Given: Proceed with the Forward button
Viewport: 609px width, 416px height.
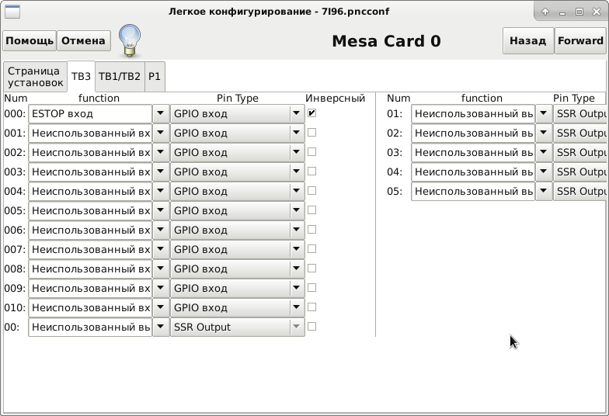Looking at the screenshot, I should coord(580,40).
